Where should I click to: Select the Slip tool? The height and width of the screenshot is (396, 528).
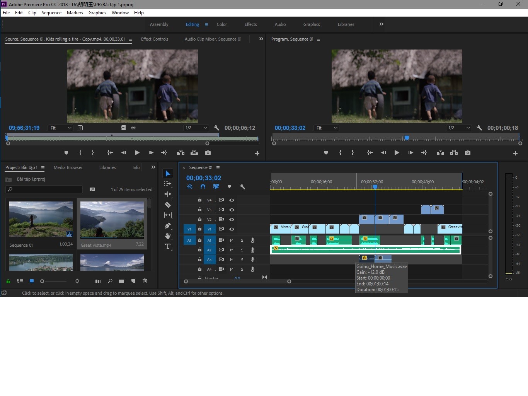pos(168,215)
